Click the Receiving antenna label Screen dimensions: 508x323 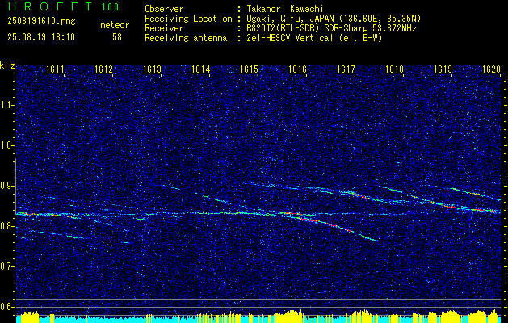[x=186, y=38]
